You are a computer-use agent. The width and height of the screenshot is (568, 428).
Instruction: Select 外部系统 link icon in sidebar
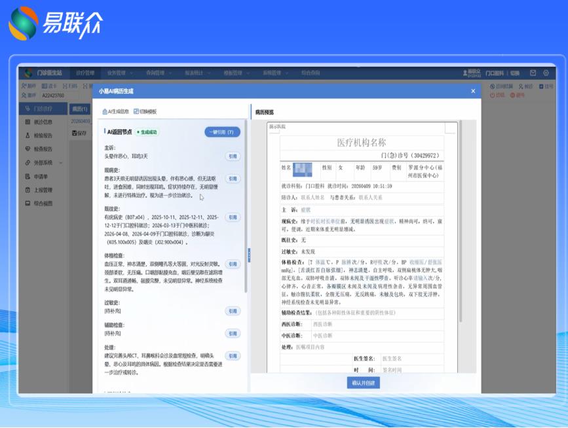(28, 163)
